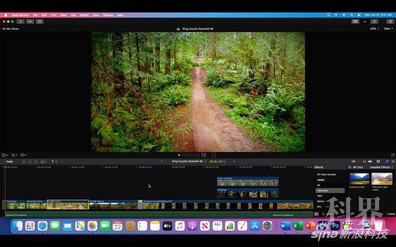
Task: Click the play button beside timecode
Action: click(179, 155)
